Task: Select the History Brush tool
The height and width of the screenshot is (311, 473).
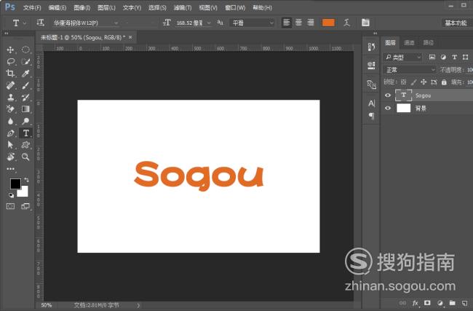Action: 25,97
